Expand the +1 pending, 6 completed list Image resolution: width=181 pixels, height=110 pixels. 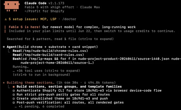point(39,107)
